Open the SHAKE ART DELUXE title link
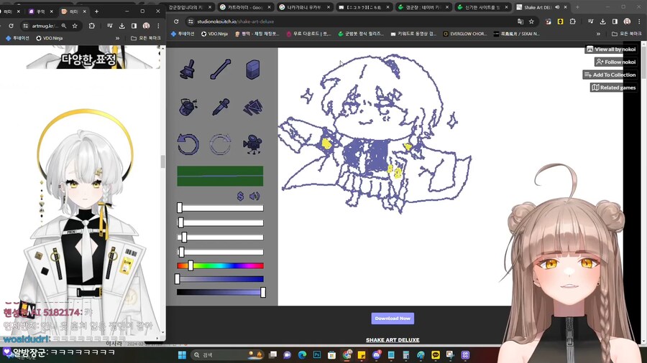 (393, 340)
